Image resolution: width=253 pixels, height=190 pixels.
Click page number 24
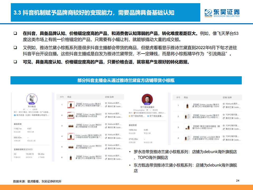[237, 180]
